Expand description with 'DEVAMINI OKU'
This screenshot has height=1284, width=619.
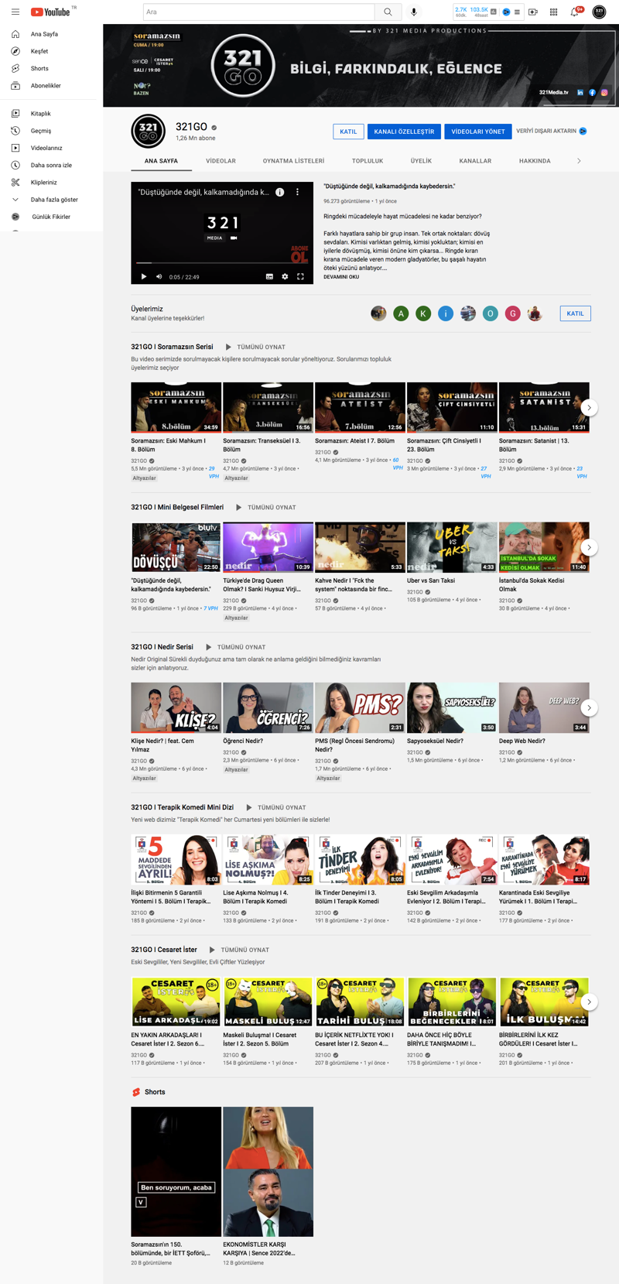click(341, 276)
